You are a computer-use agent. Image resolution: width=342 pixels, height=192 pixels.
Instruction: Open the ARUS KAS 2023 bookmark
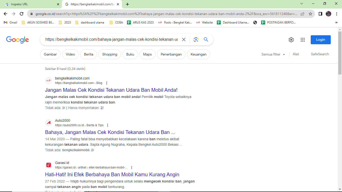coord(140,22)
